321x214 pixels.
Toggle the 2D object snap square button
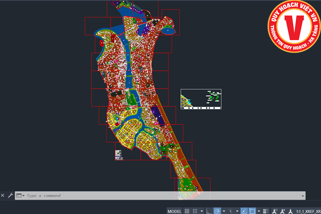coord(252,211)
